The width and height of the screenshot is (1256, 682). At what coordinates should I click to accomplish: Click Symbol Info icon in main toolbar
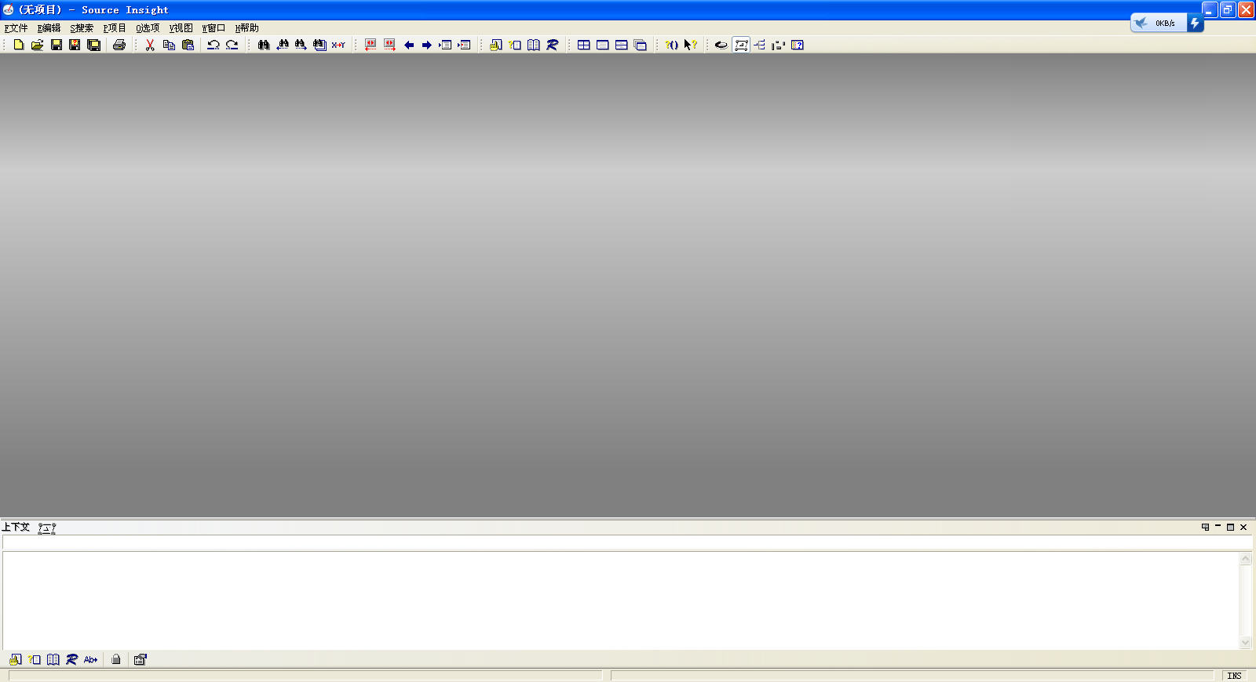point(515,45)
